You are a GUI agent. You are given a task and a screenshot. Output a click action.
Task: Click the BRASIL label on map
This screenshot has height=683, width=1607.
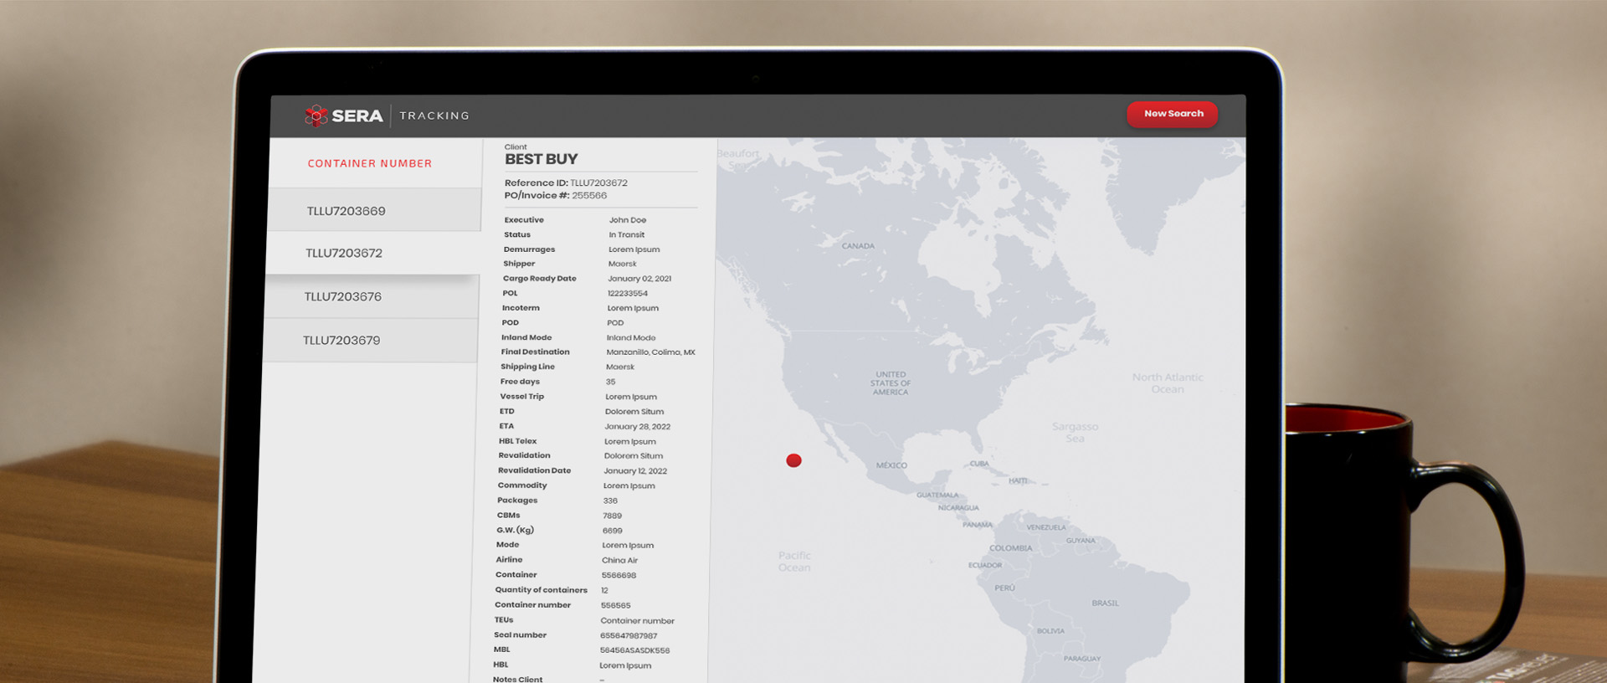click(1105, 603)
